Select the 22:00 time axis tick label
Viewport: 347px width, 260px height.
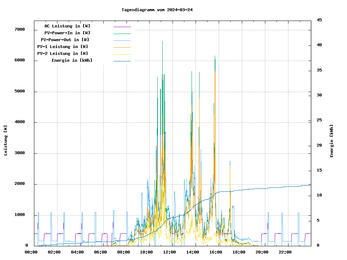click(x=285, y=252)
